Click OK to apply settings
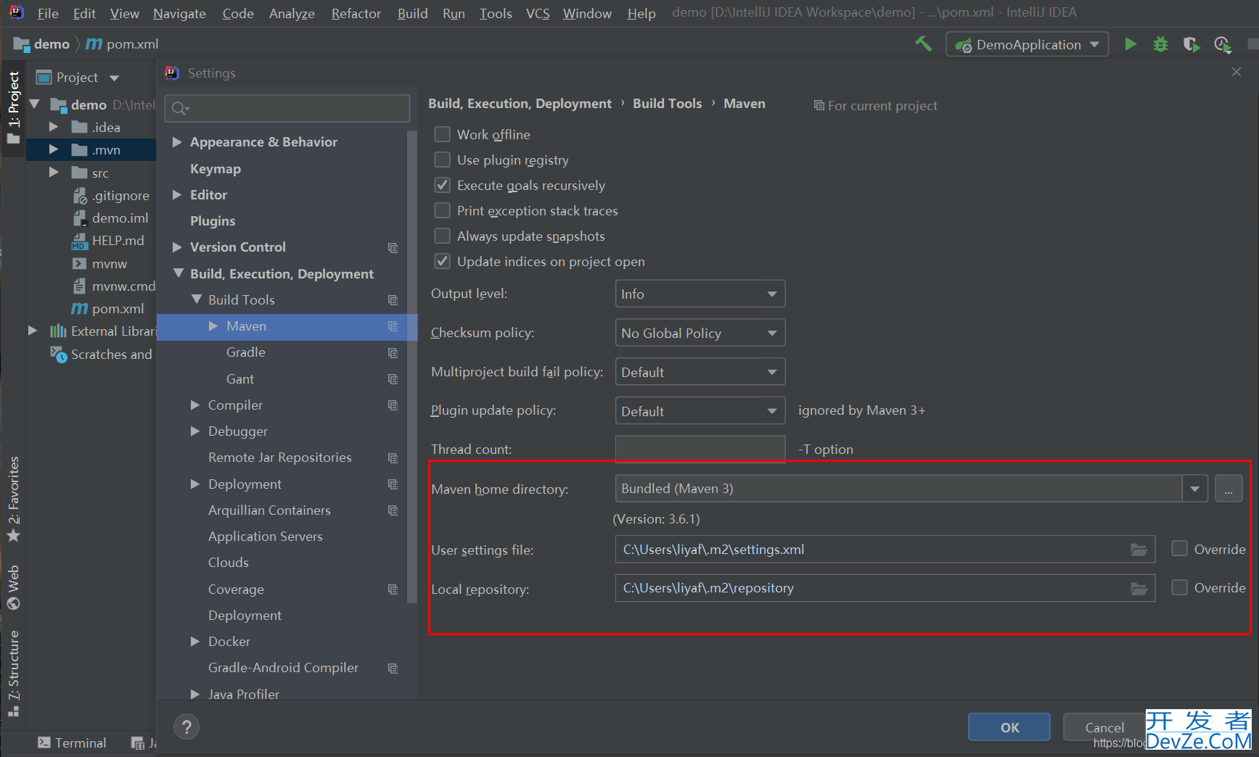 [1009, 727]
